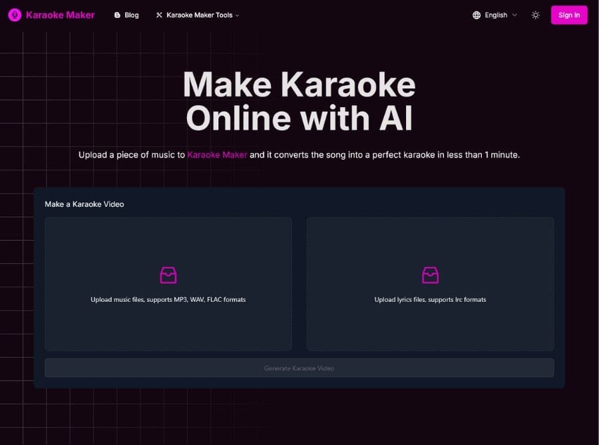Click the Karaoke Maker microphone logo icon
This screenshot has height=445, width=599.
click(x=15, y=15)
